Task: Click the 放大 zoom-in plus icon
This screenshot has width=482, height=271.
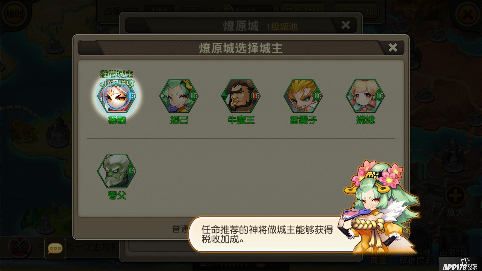Action: (456, 196)
